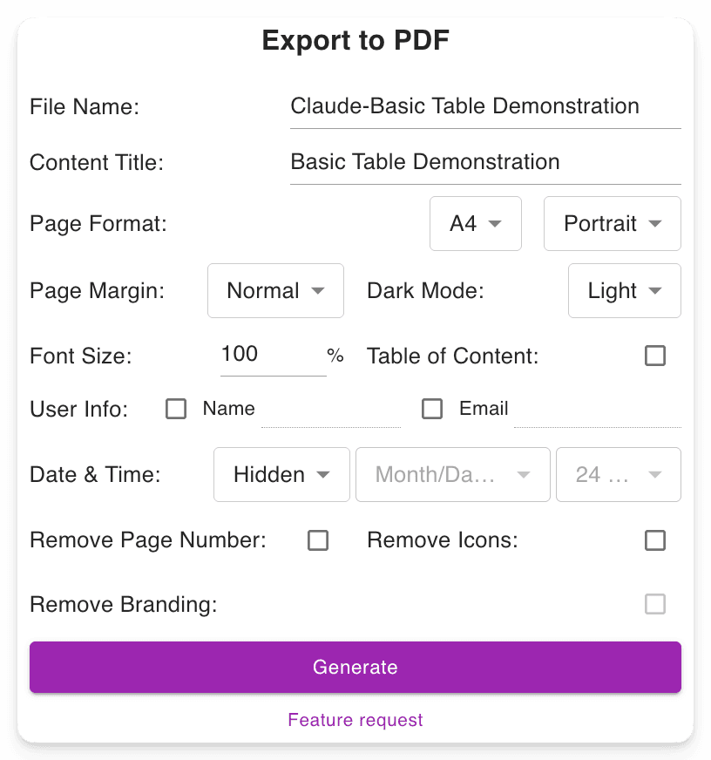Open the Dark Mode dropdown showing Light
Screen dimensions: 711x760
tap(624, 291)
